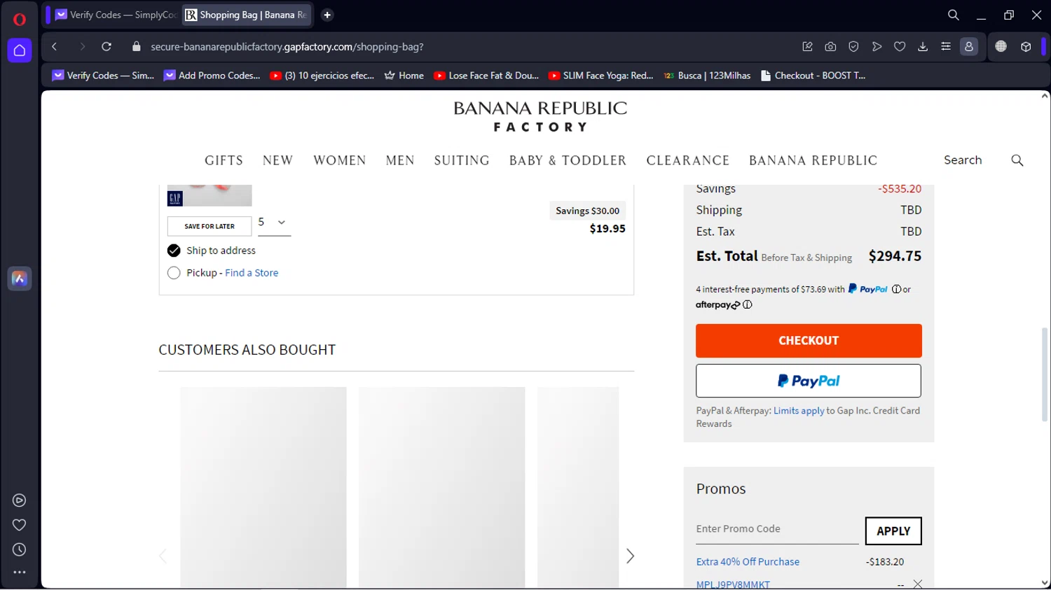Click Extra 40% Off Purchase link
Image resolution: width=1051 pixels, height=590 pixels.
tap(748, 562)
